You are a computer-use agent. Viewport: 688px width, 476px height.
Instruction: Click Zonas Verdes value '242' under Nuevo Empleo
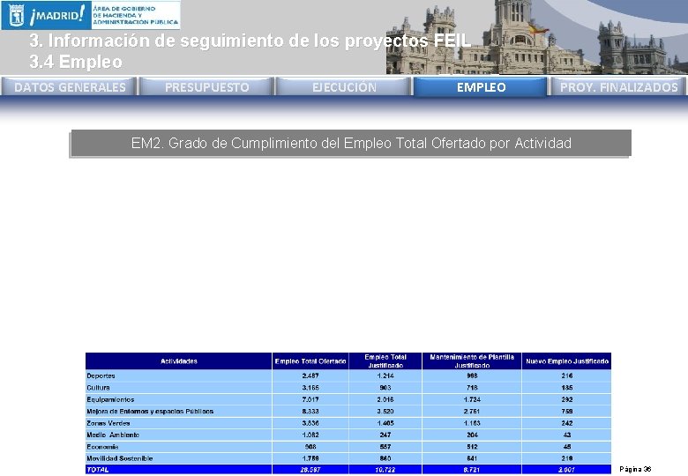pos(567,423)
